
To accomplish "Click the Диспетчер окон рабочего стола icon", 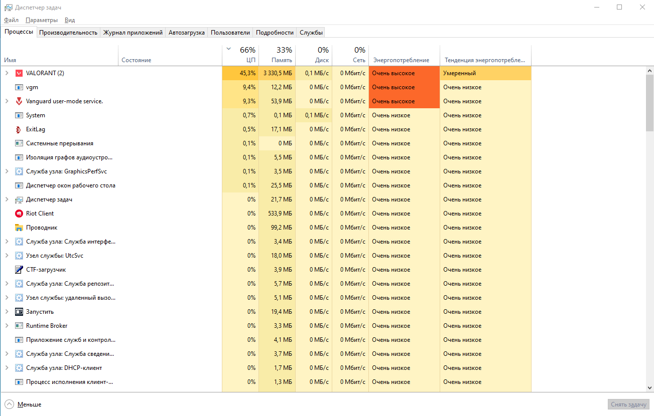I will 19,185.
